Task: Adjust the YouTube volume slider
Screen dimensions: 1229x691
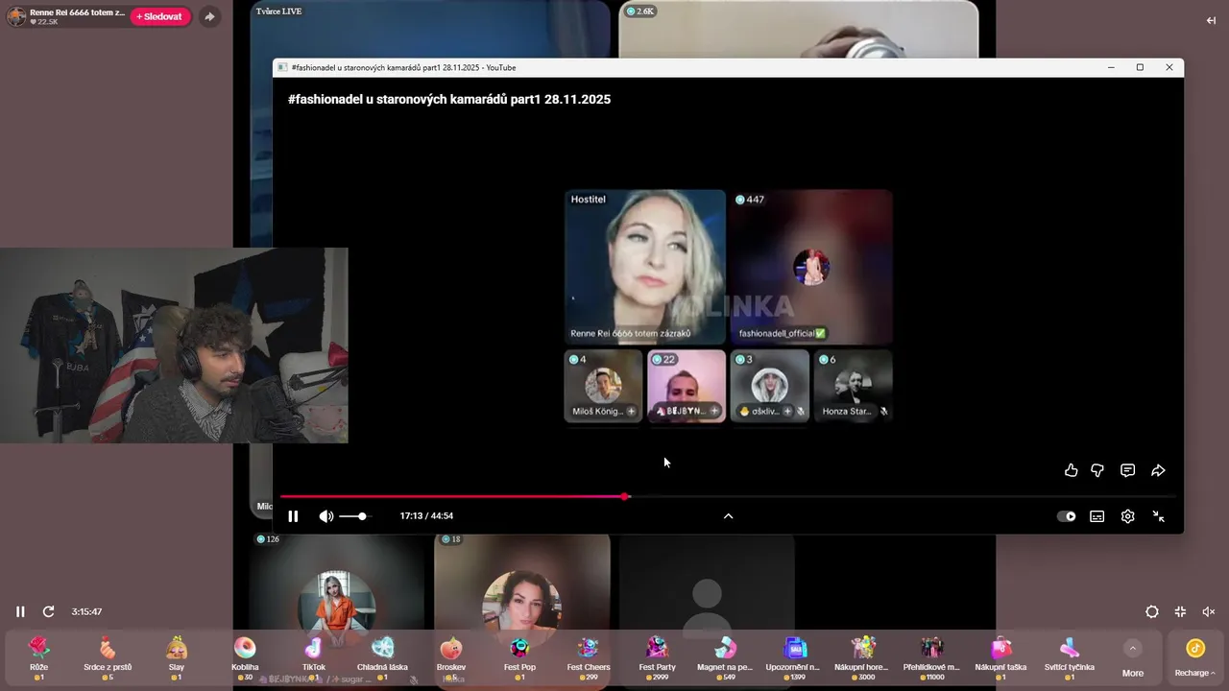Action: click(353, 516)
